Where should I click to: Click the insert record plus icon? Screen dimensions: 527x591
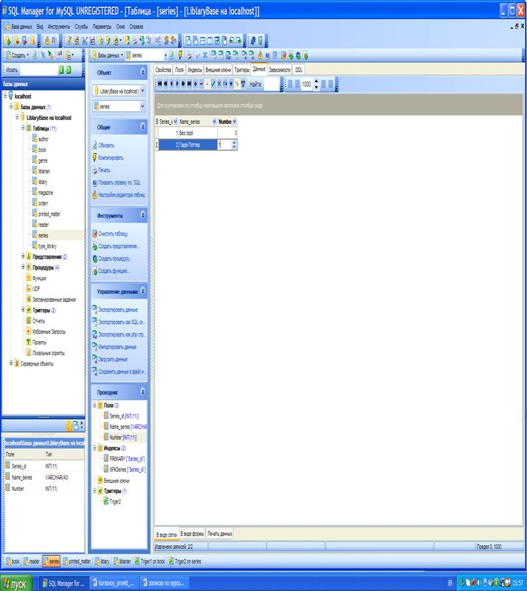pyautogui.click(x=195, y=84)
